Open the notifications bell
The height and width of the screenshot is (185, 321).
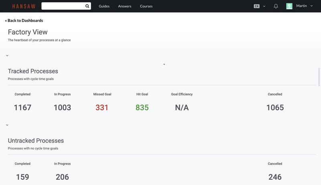276,6
